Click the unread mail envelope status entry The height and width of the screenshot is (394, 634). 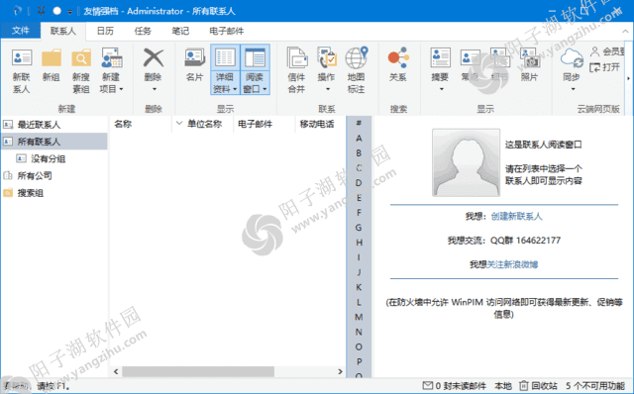454,386
